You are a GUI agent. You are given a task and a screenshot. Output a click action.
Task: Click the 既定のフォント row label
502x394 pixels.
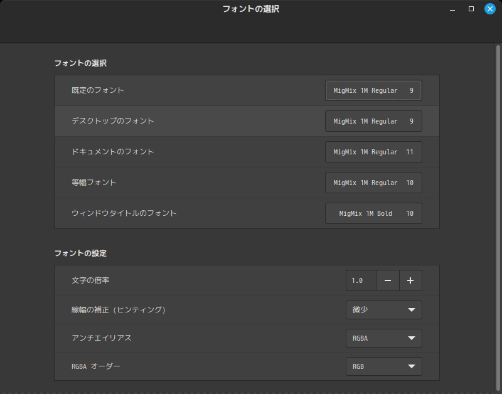pos(98,90)
